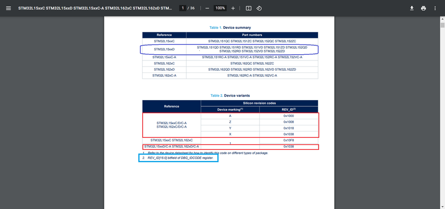Click the STM32L15xxD/C-A STM32L162xD/C-A row label
This screenshot has width=445, height=209.
[x=172, y=147]
